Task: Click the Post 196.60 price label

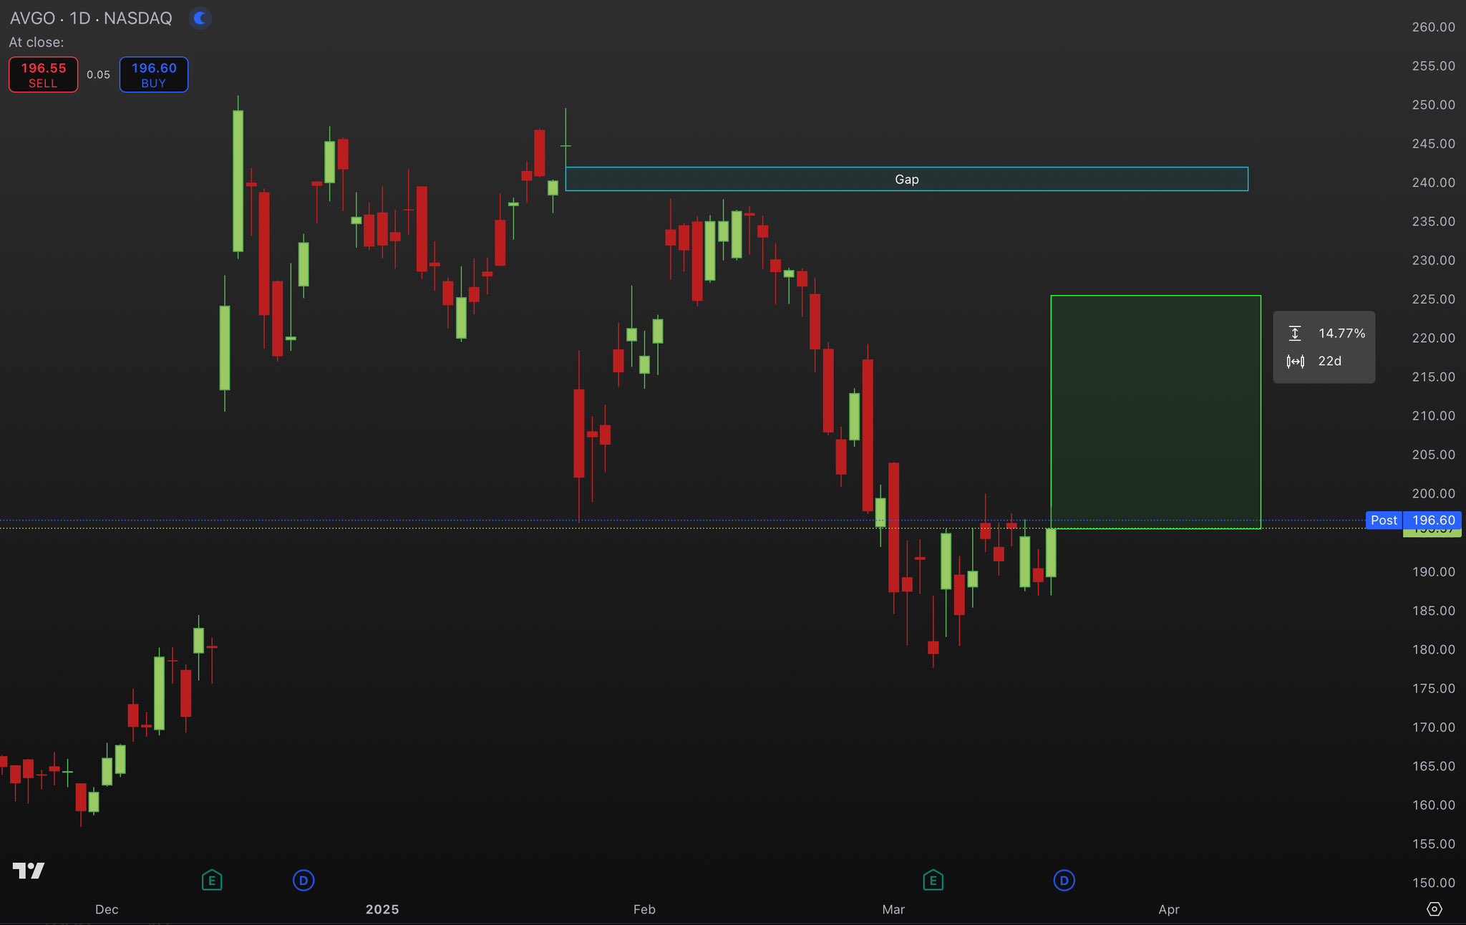Action: [x=1413, y=520]
